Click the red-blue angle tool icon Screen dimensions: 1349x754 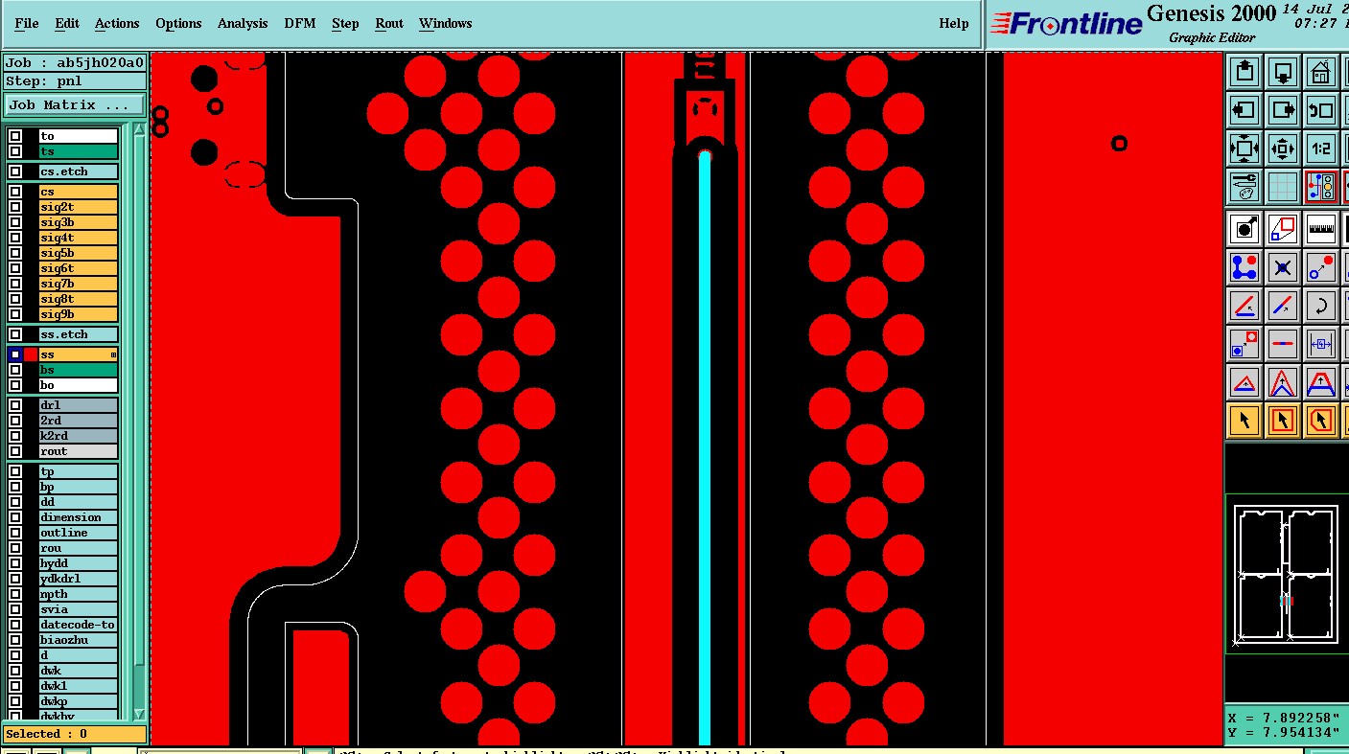[1244, 306]
